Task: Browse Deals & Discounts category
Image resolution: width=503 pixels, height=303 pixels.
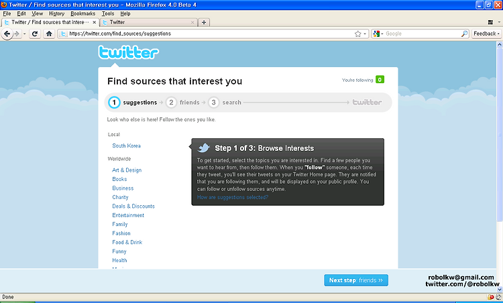Action: click(133, 206)
